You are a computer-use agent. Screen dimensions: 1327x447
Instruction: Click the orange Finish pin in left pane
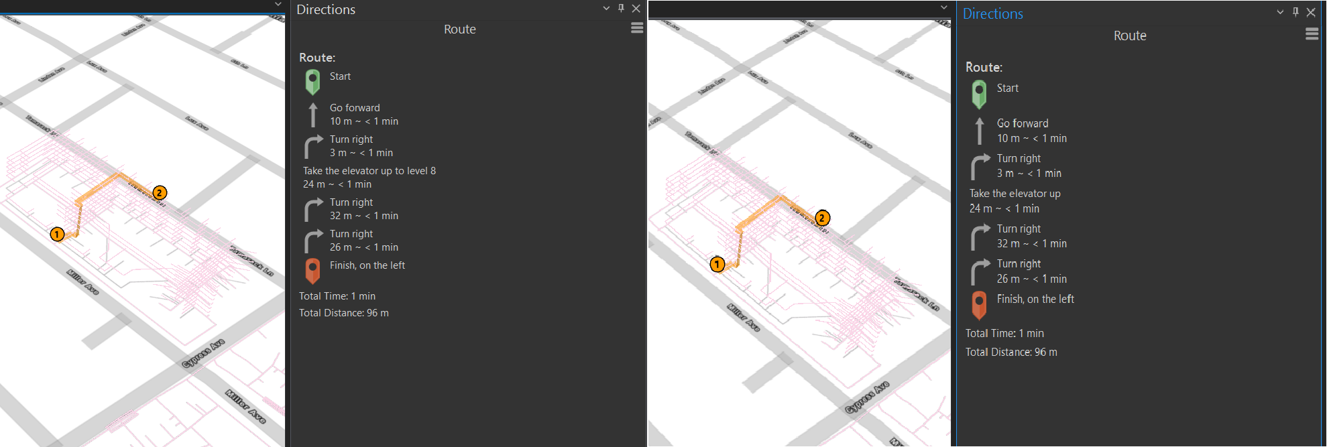coord(312,271)
